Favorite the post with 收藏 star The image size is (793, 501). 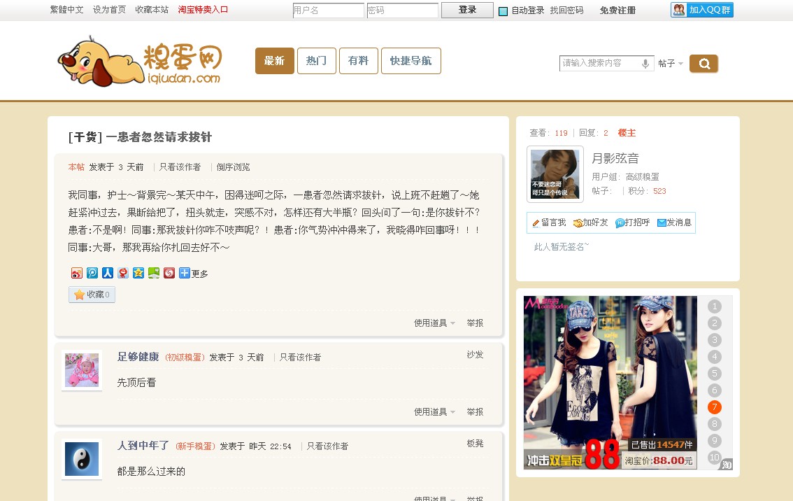92,295
